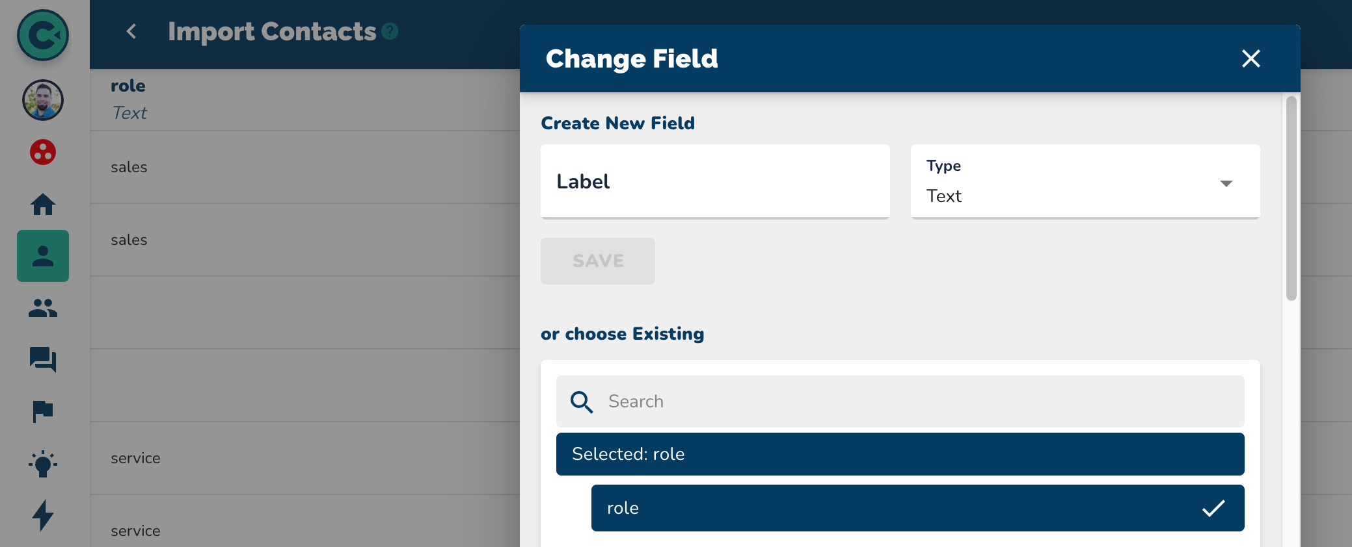Click the green C app logo
1352x547 pixels.
[43, 35]
